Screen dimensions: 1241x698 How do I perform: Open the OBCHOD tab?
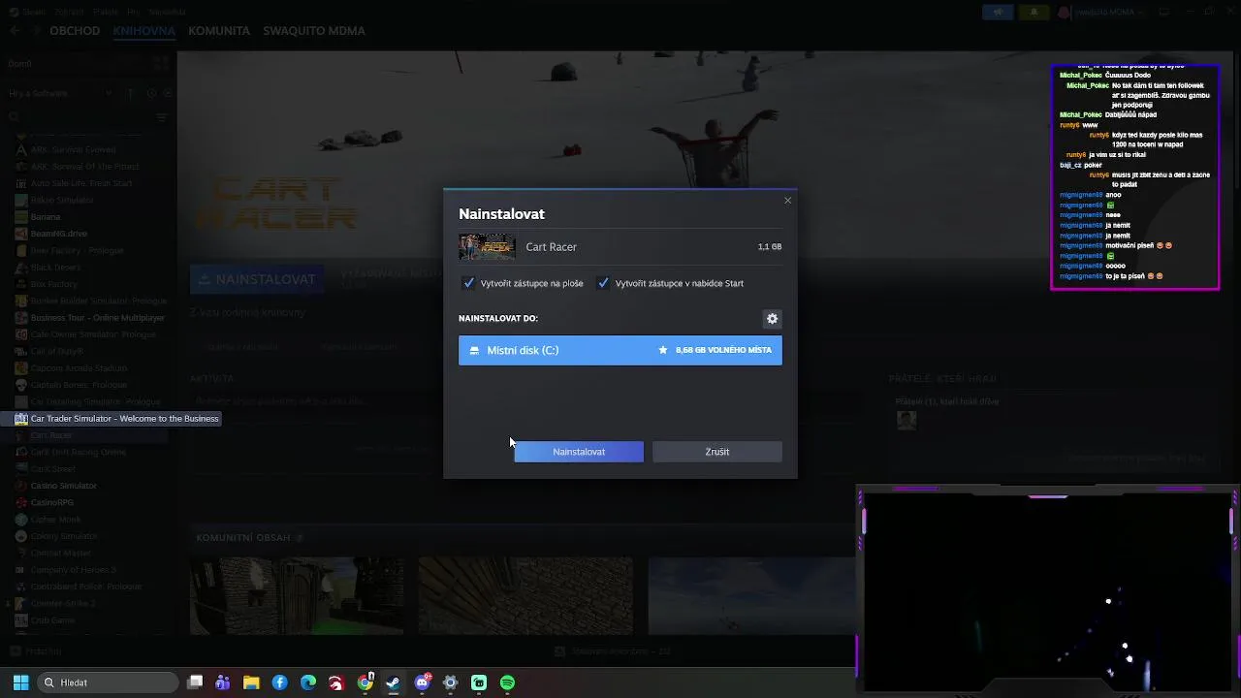[75, 31]
